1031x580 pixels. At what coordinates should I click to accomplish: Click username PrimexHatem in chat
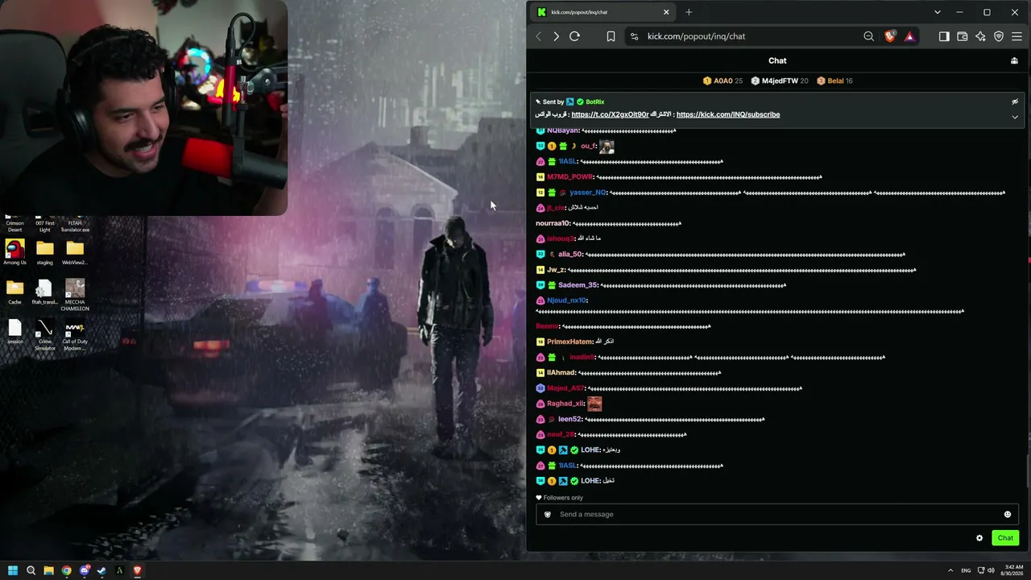pyautogui.click(x=569, y=342)
